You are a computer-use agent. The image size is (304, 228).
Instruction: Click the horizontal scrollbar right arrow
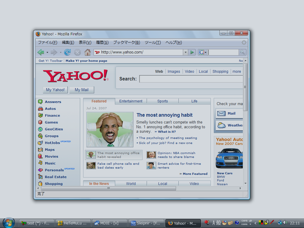click(x=240, y=188)
